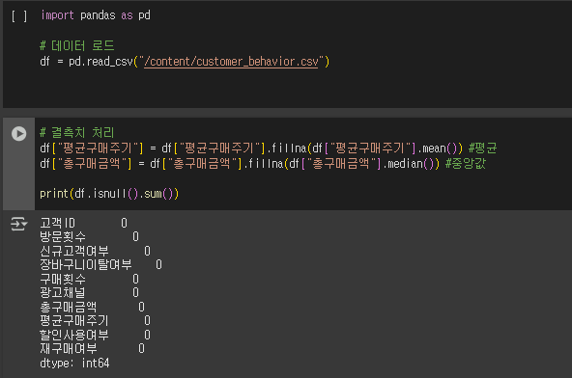Click the '#평균' inline comment

(x=482, y=148)
